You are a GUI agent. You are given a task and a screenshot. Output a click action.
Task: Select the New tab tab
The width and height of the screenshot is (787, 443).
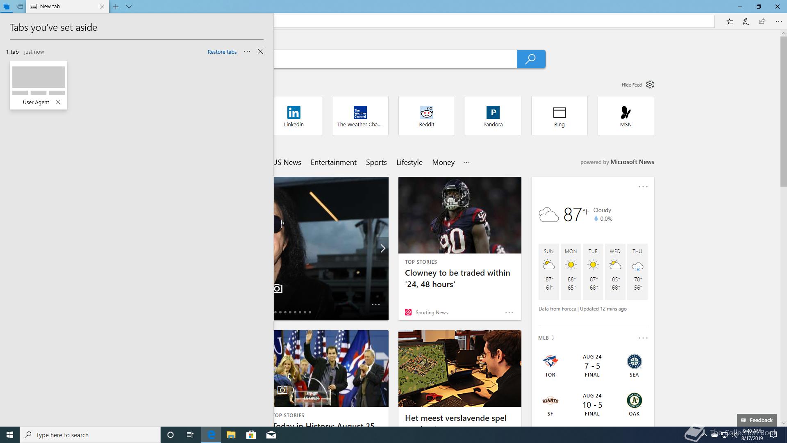pos(68,7)
